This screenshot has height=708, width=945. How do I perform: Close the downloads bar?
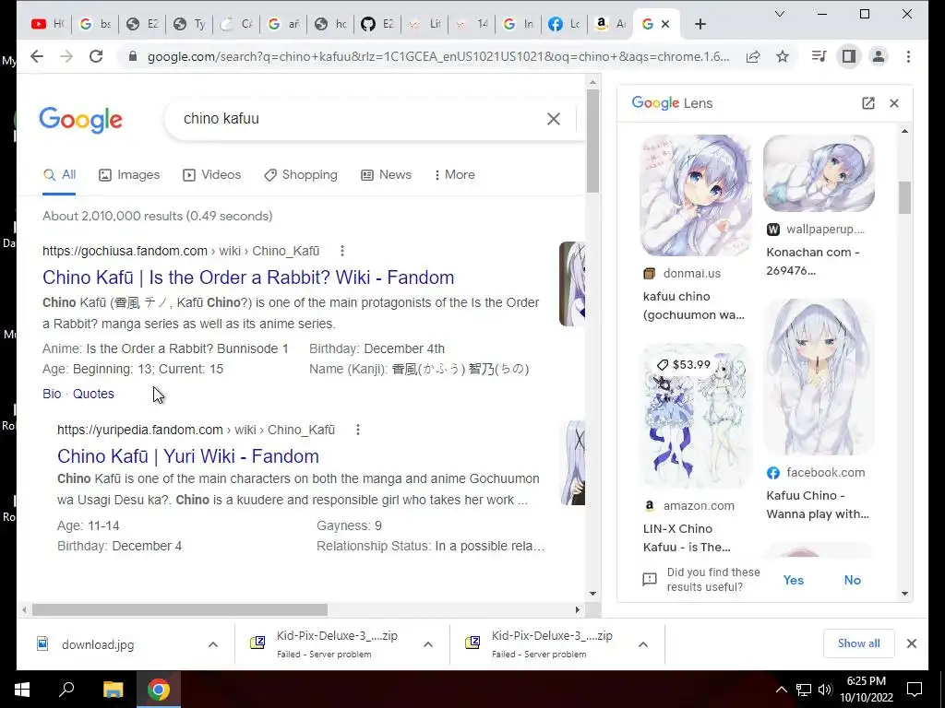coord(912,643)
